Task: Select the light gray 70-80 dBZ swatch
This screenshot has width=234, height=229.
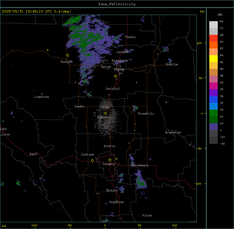Action: pos(213,24)
